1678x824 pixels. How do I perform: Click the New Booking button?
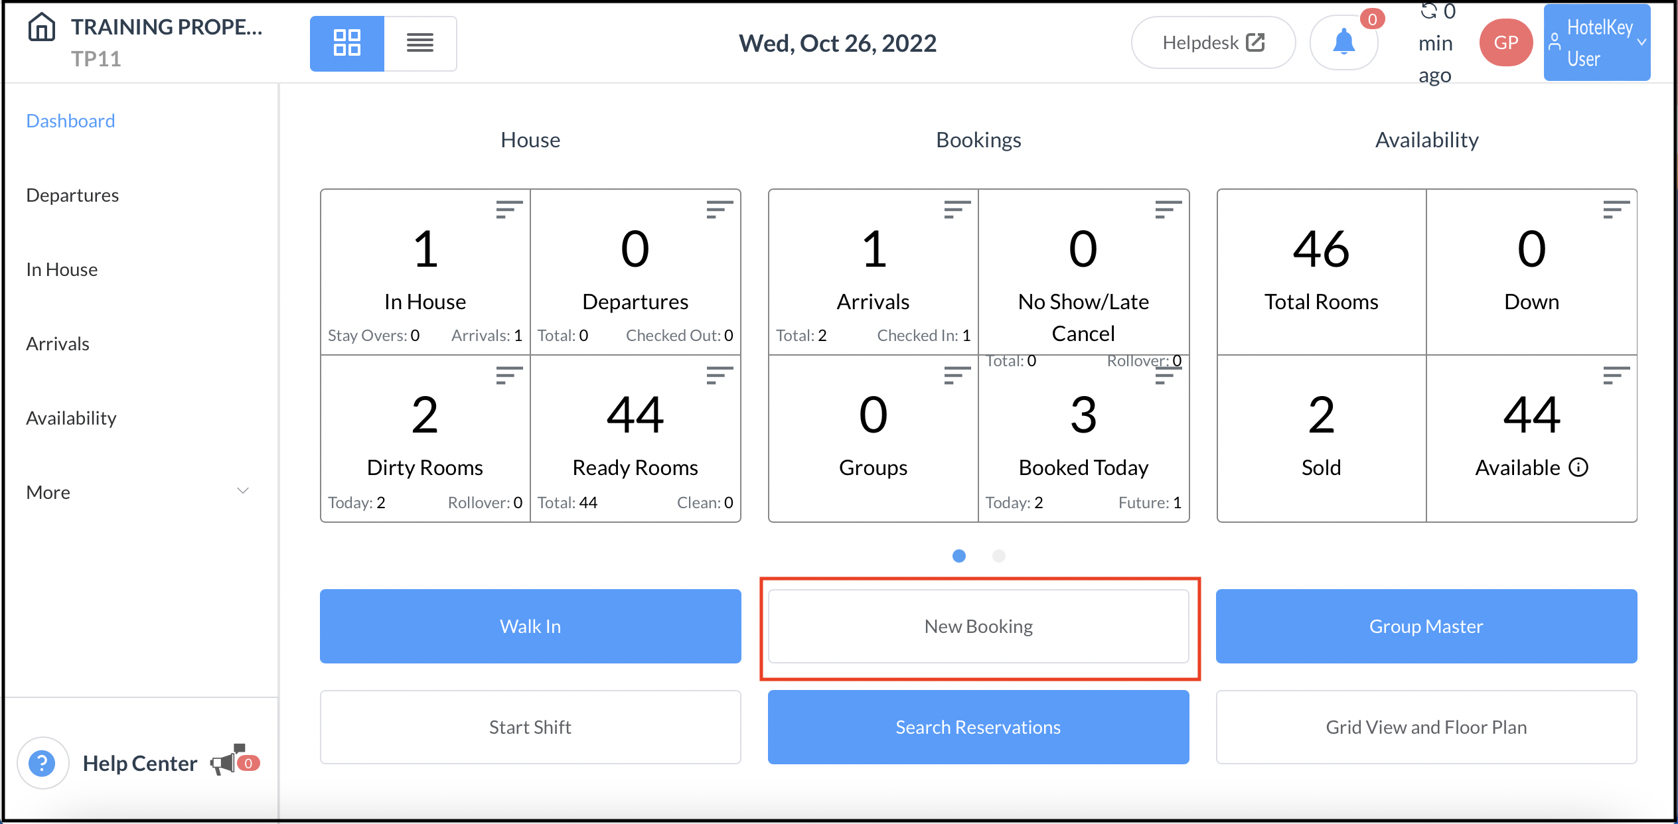coord(978,626)
